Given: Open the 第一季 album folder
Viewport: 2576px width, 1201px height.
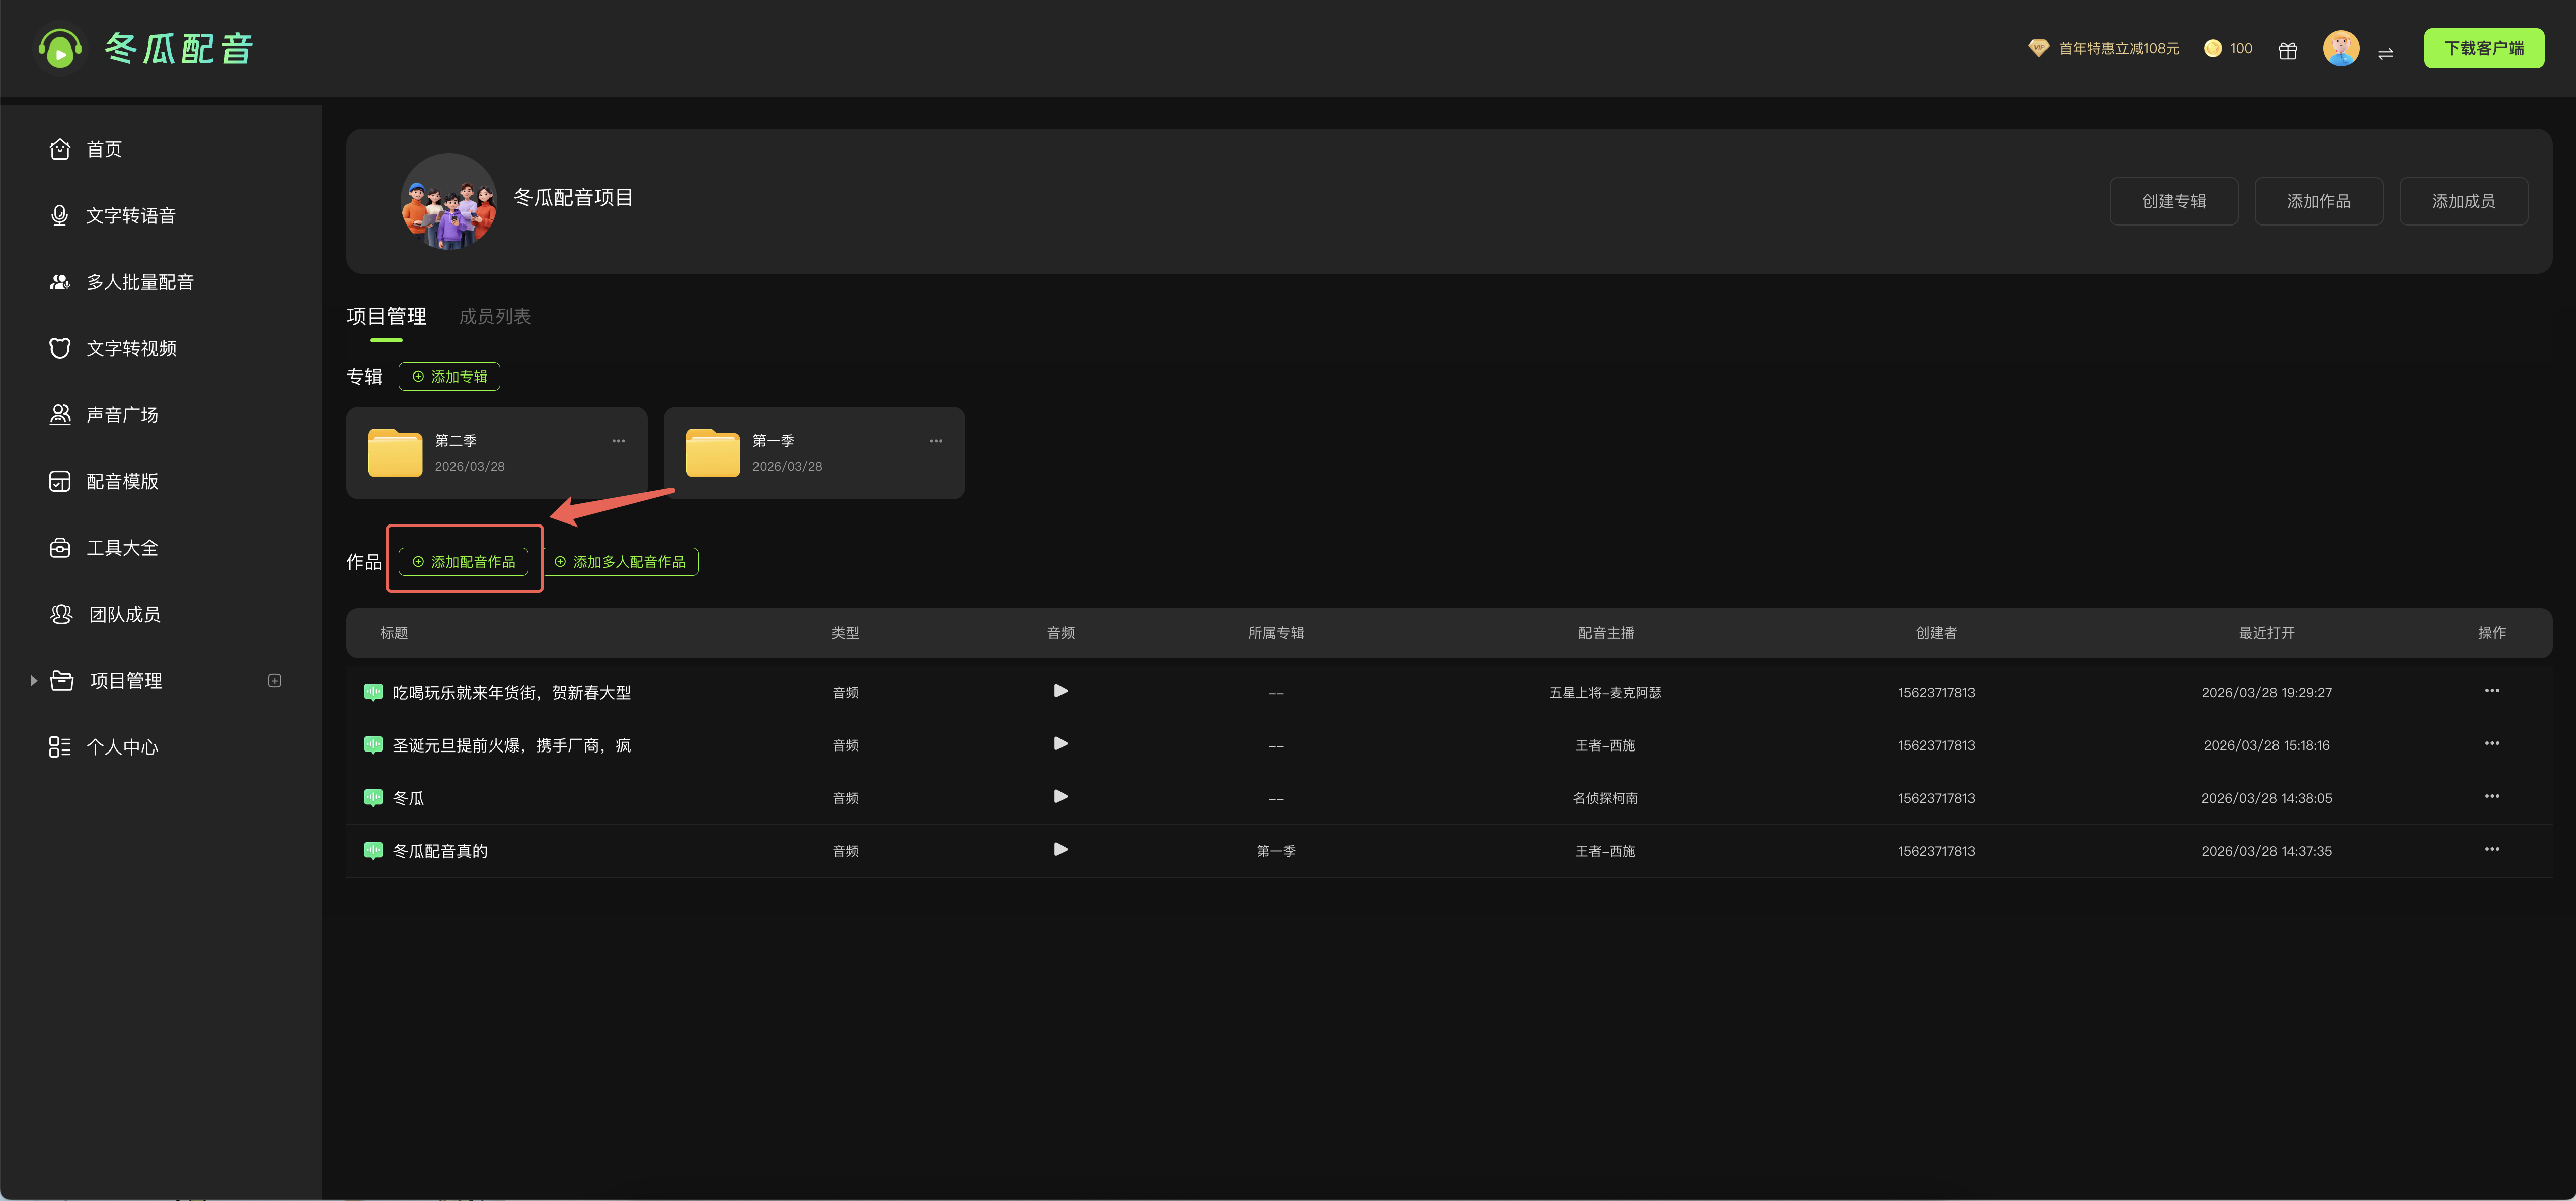Looking at the screenshot, I should 713,453.
